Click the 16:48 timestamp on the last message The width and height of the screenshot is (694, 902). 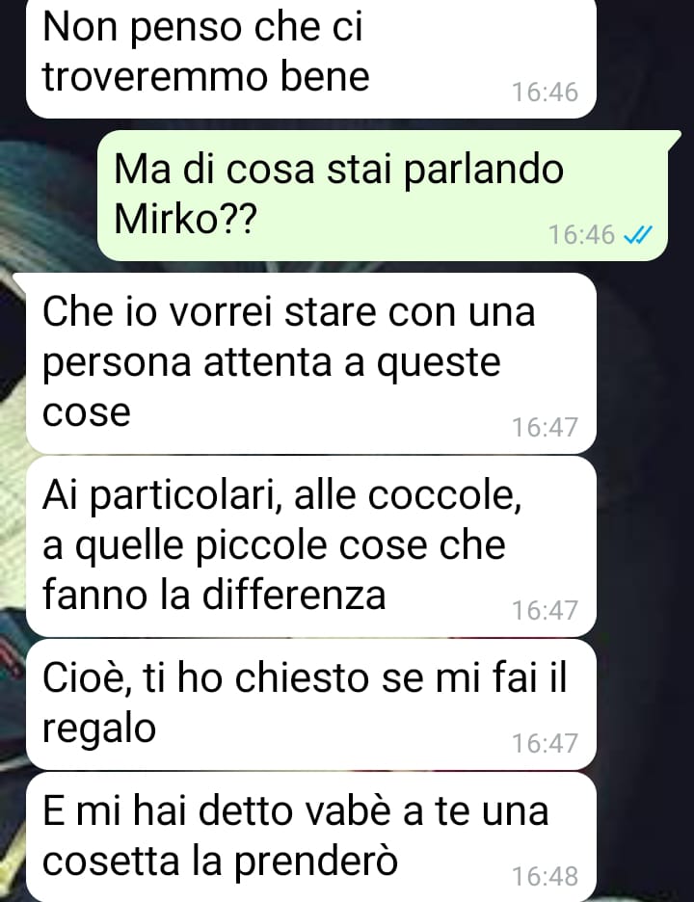pos(545,876)
